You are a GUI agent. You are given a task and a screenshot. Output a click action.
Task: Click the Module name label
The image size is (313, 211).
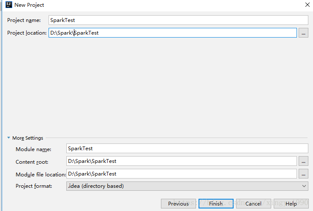click(x=33, y=149)
